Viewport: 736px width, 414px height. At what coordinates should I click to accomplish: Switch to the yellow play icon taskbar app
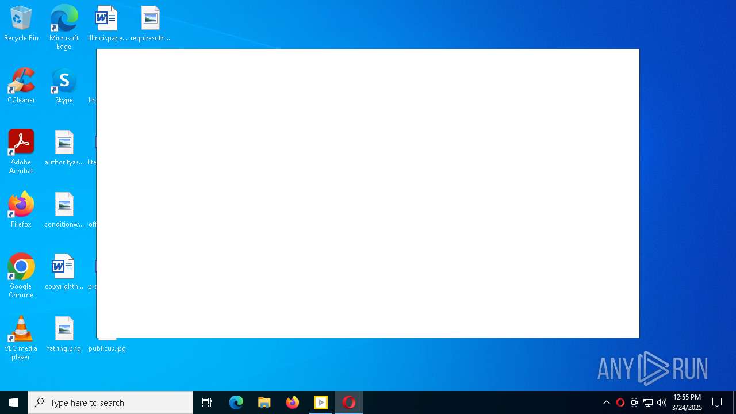click(x=321, y=402)
